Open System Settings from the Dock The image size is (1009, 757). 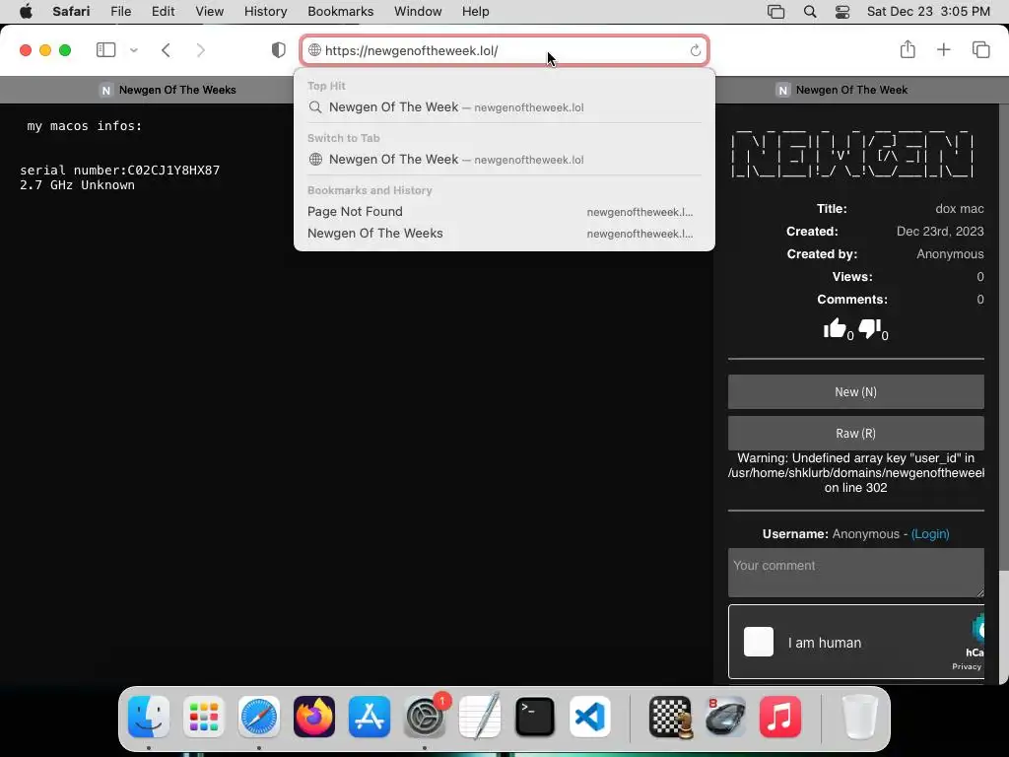tap(425, 717)
